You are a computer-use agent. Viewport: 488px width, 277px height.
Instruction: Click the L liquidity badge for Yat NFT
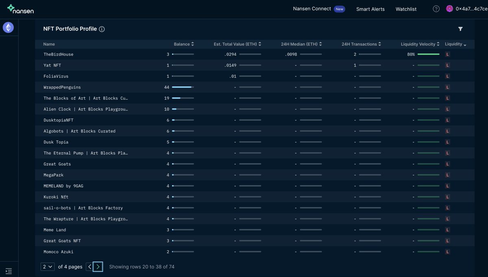click(x=448, y=65)
